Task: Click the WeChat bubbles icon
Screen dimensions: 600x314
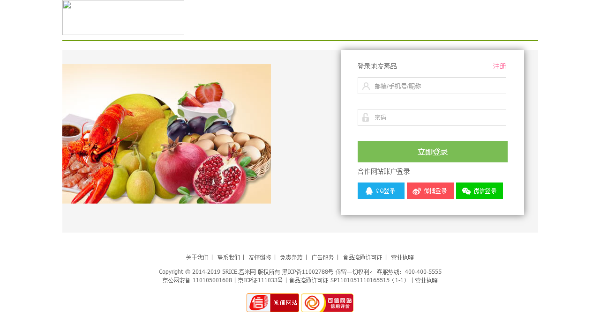Action: [x=466, y=191]
